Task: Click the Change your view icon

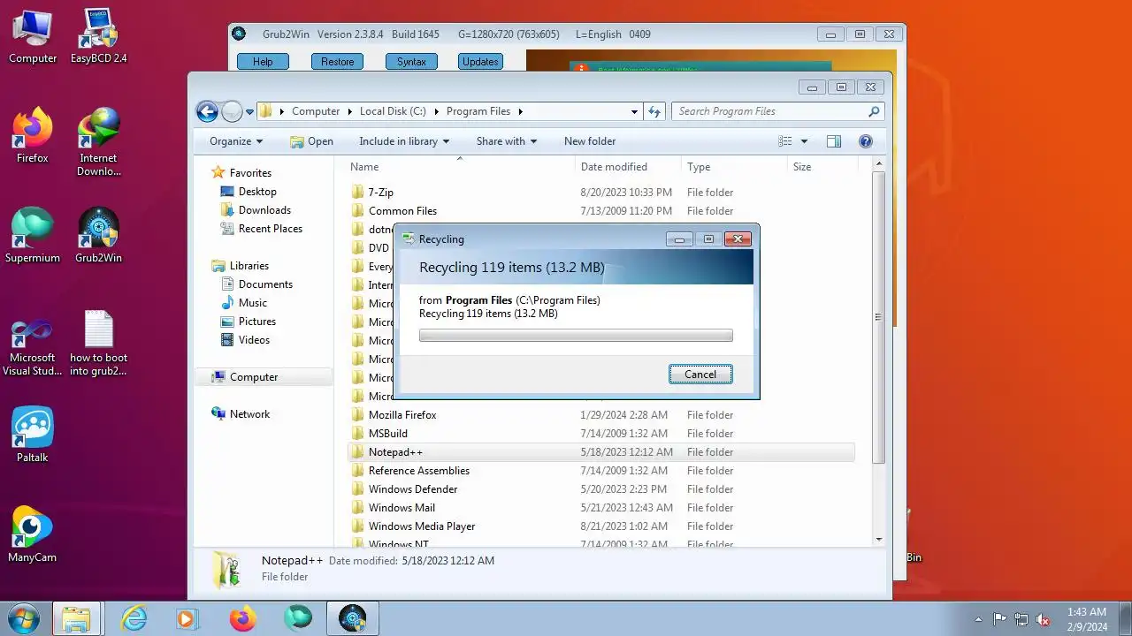Action: tap(784, 141)
